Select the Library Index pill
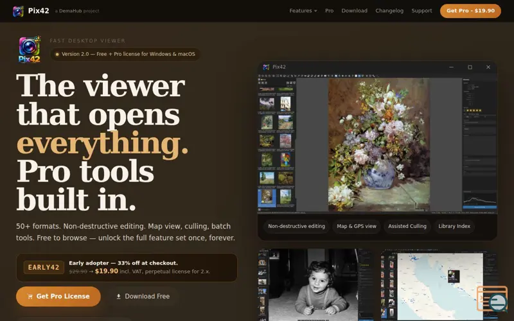514x321 pixels. (x=454, y=227)
